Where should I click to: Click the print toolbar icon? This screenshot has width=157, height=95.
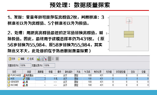(x=42, y=59)
